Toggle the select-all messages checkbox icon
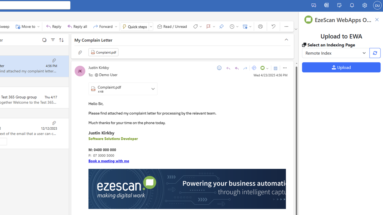383x215 pixels. pyautogui.click(x=44, y=40)
